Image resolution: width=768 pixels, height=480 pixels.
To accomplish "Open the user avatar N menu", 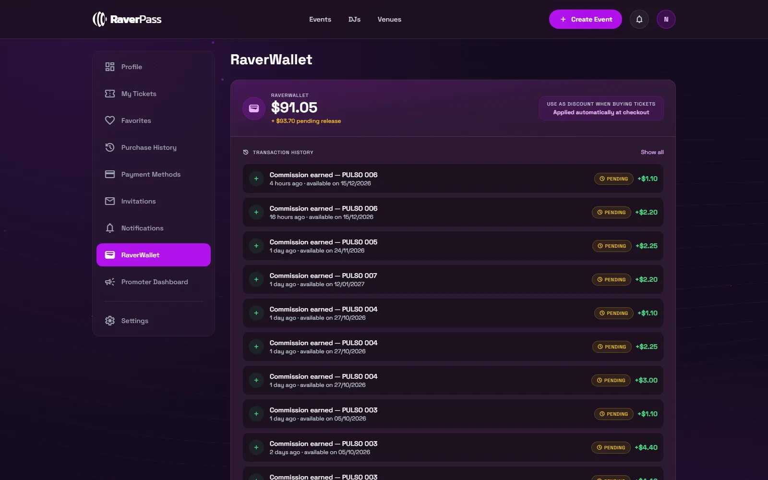I will [x=666, y=19].
